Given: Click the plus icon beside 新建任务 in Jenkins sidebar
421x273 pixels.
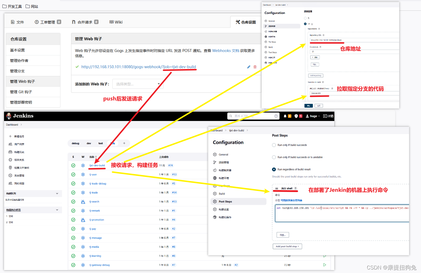Looking at the screenshot, I should [10, 136].
